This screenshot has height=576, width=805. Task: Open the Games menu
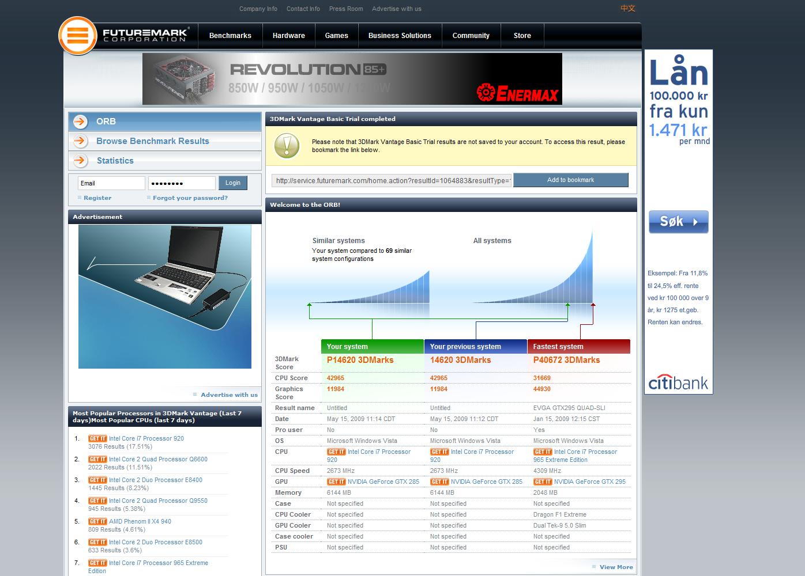point(337,36)
